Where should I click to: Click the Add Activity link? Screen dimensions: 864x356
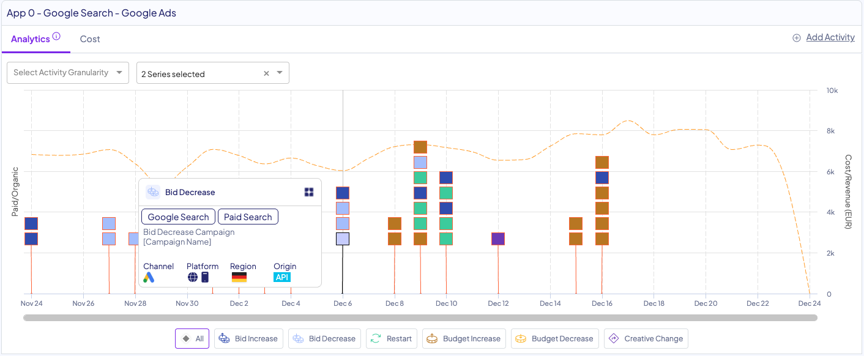click(x=830, y=37)
